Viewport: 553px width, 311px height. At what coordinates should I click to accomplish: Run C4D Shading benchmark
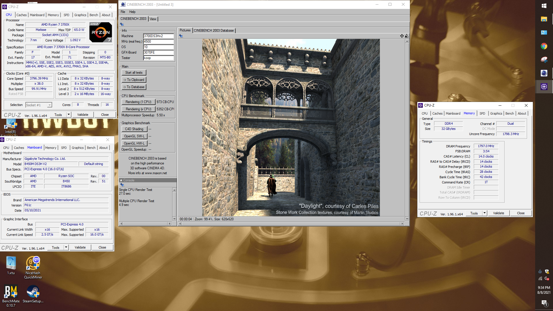(x=134, y=129)
